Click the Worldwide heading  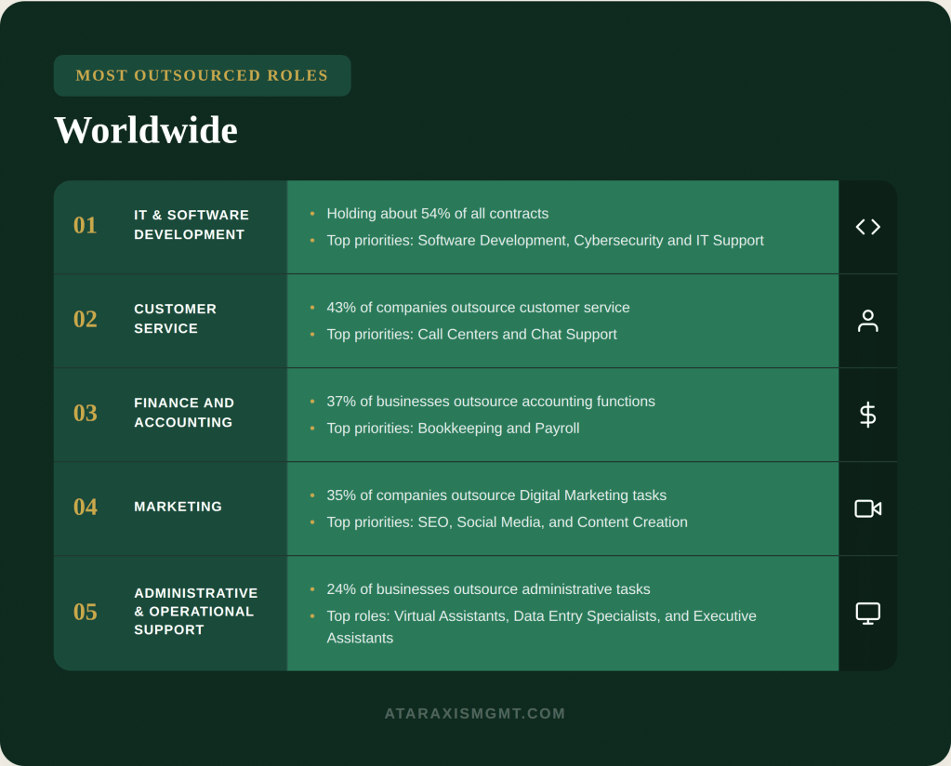coord(146,130)
